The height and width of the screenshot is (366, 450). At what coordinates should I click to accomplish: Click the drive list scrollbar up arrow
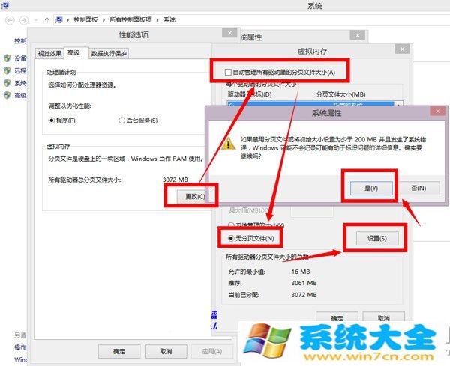(x=399, y=104)
